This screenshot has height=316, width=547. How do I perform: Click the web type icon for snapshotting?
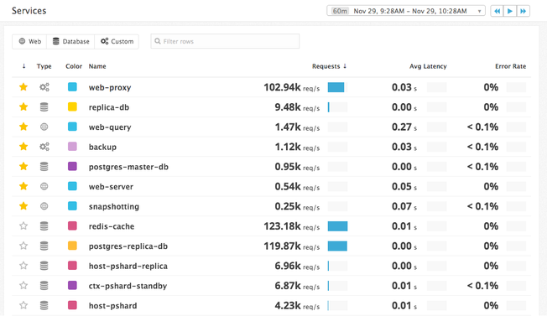coord(44,206)
